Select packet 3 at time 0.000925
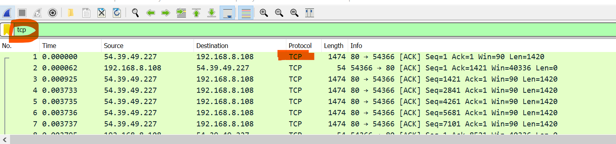The width and height of the screenshot is (616, 144). (x=308, y=79)
